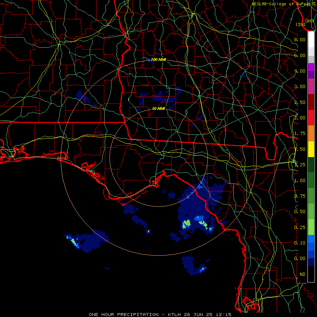Viewport: 317px width, 317px height.
Task: Click the 0.50 legend value
Action: click(300, 212)
